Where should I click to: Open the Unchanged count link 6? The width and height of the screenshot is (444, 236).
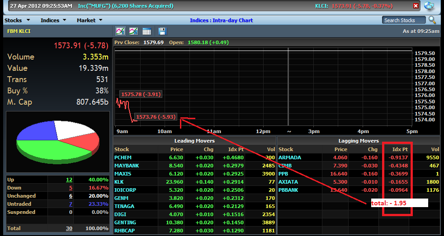point(71,196)
